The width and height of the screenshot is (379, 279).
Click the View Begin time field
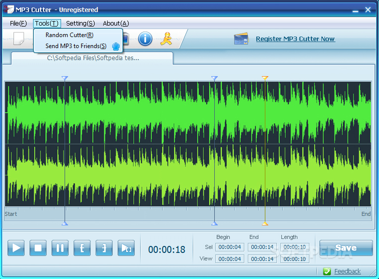pos(230,259)
